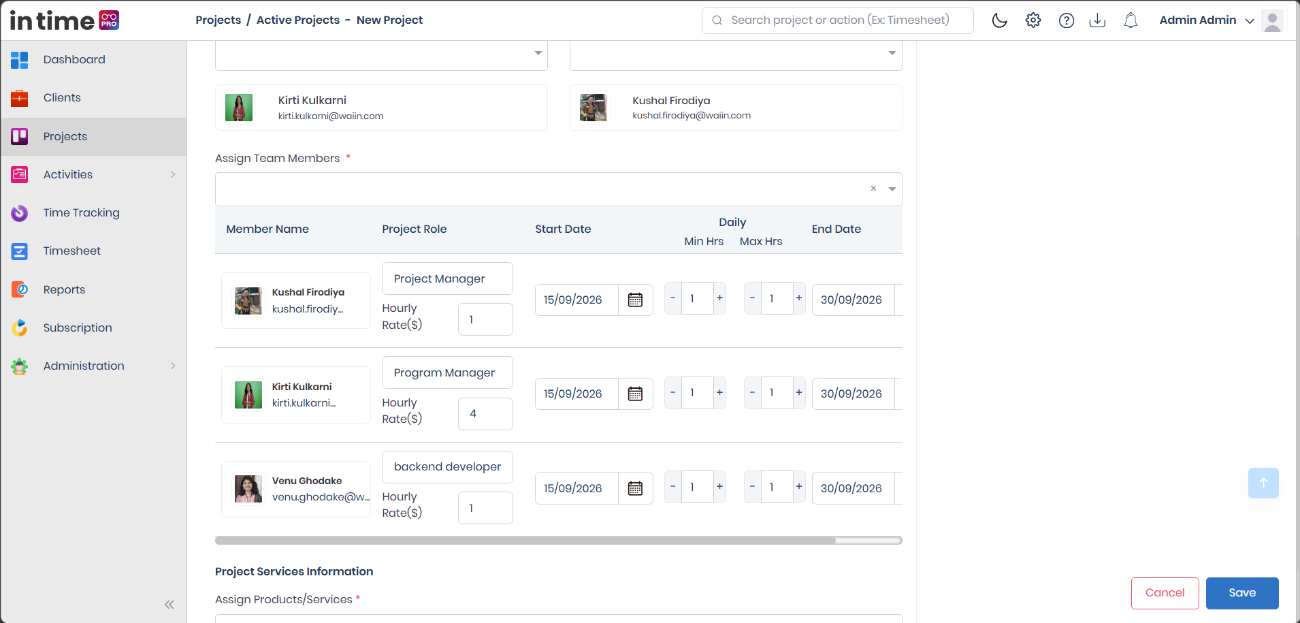The width and height of the screenshot is (1300, 623).
Task: Open Reports in sidebar
Action: pos(94,289)
